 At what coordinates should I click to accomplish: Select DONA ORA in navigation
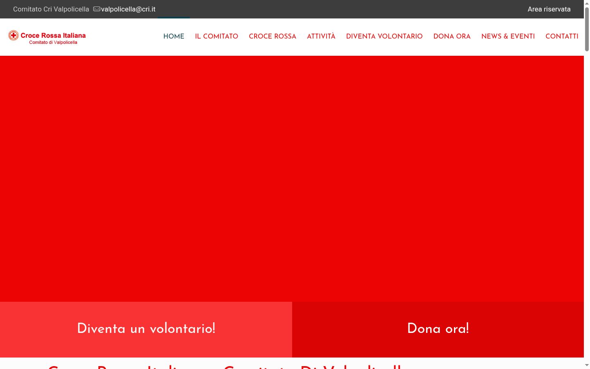coord(452,36)
